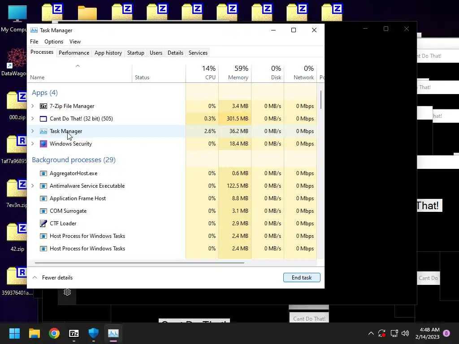The width and height of the screenshot is (459, 344).
Task: Sort processes by Disk column
Action: point(268,73)
